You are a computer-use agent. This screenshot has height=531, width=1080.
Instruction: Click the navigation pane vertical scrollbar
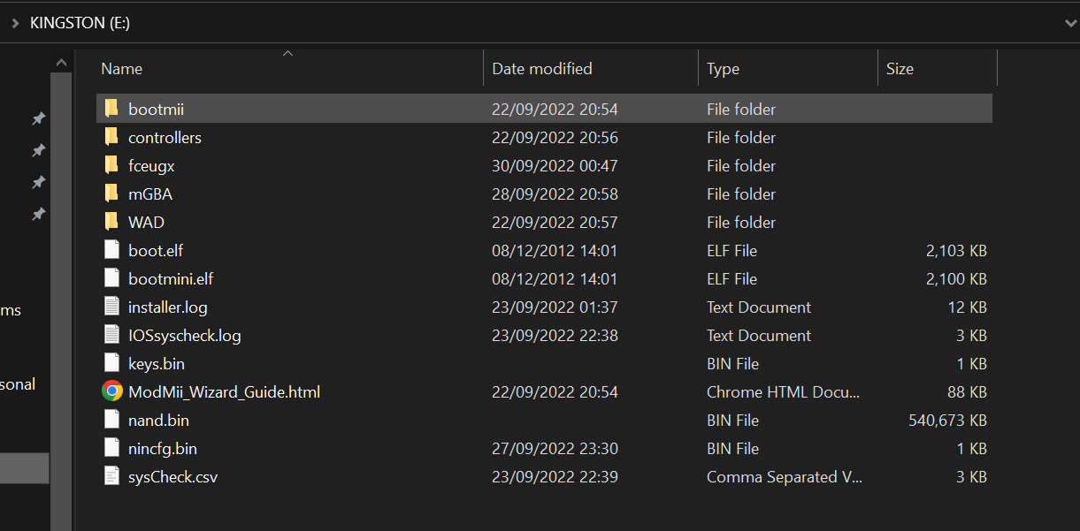point(61,300)
